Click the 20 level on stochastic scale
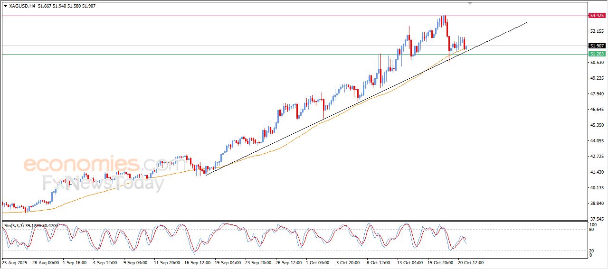 pos(592,250)
